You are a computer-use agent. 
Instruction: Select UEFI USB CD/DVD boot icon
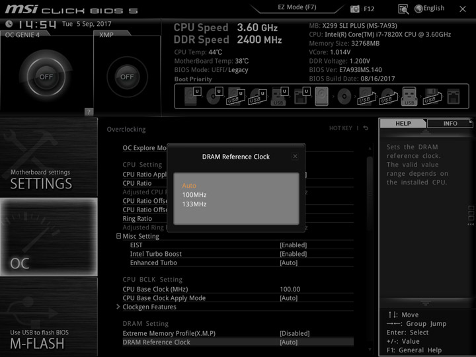pos(258,97)
